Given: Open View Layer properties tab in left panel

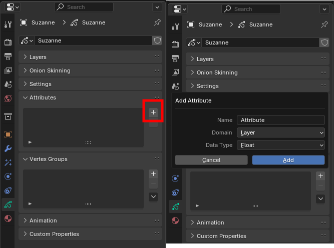Looking at the screenshot, I should (x=8, y=70).
